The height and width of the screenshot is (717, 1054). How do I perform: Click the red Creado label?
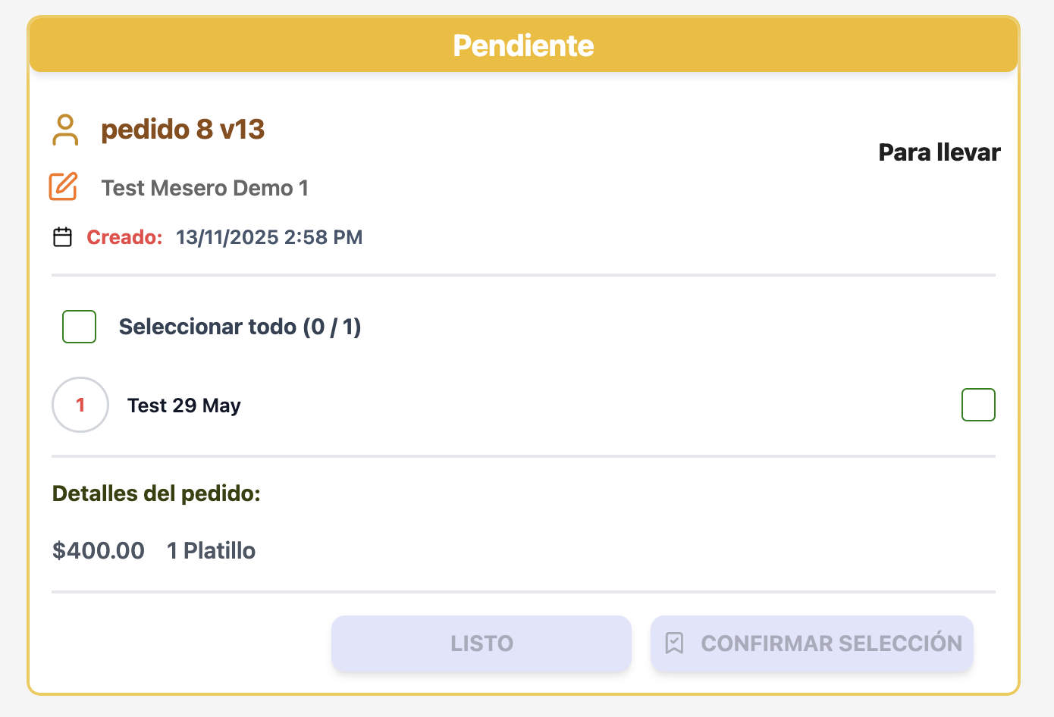124,237
